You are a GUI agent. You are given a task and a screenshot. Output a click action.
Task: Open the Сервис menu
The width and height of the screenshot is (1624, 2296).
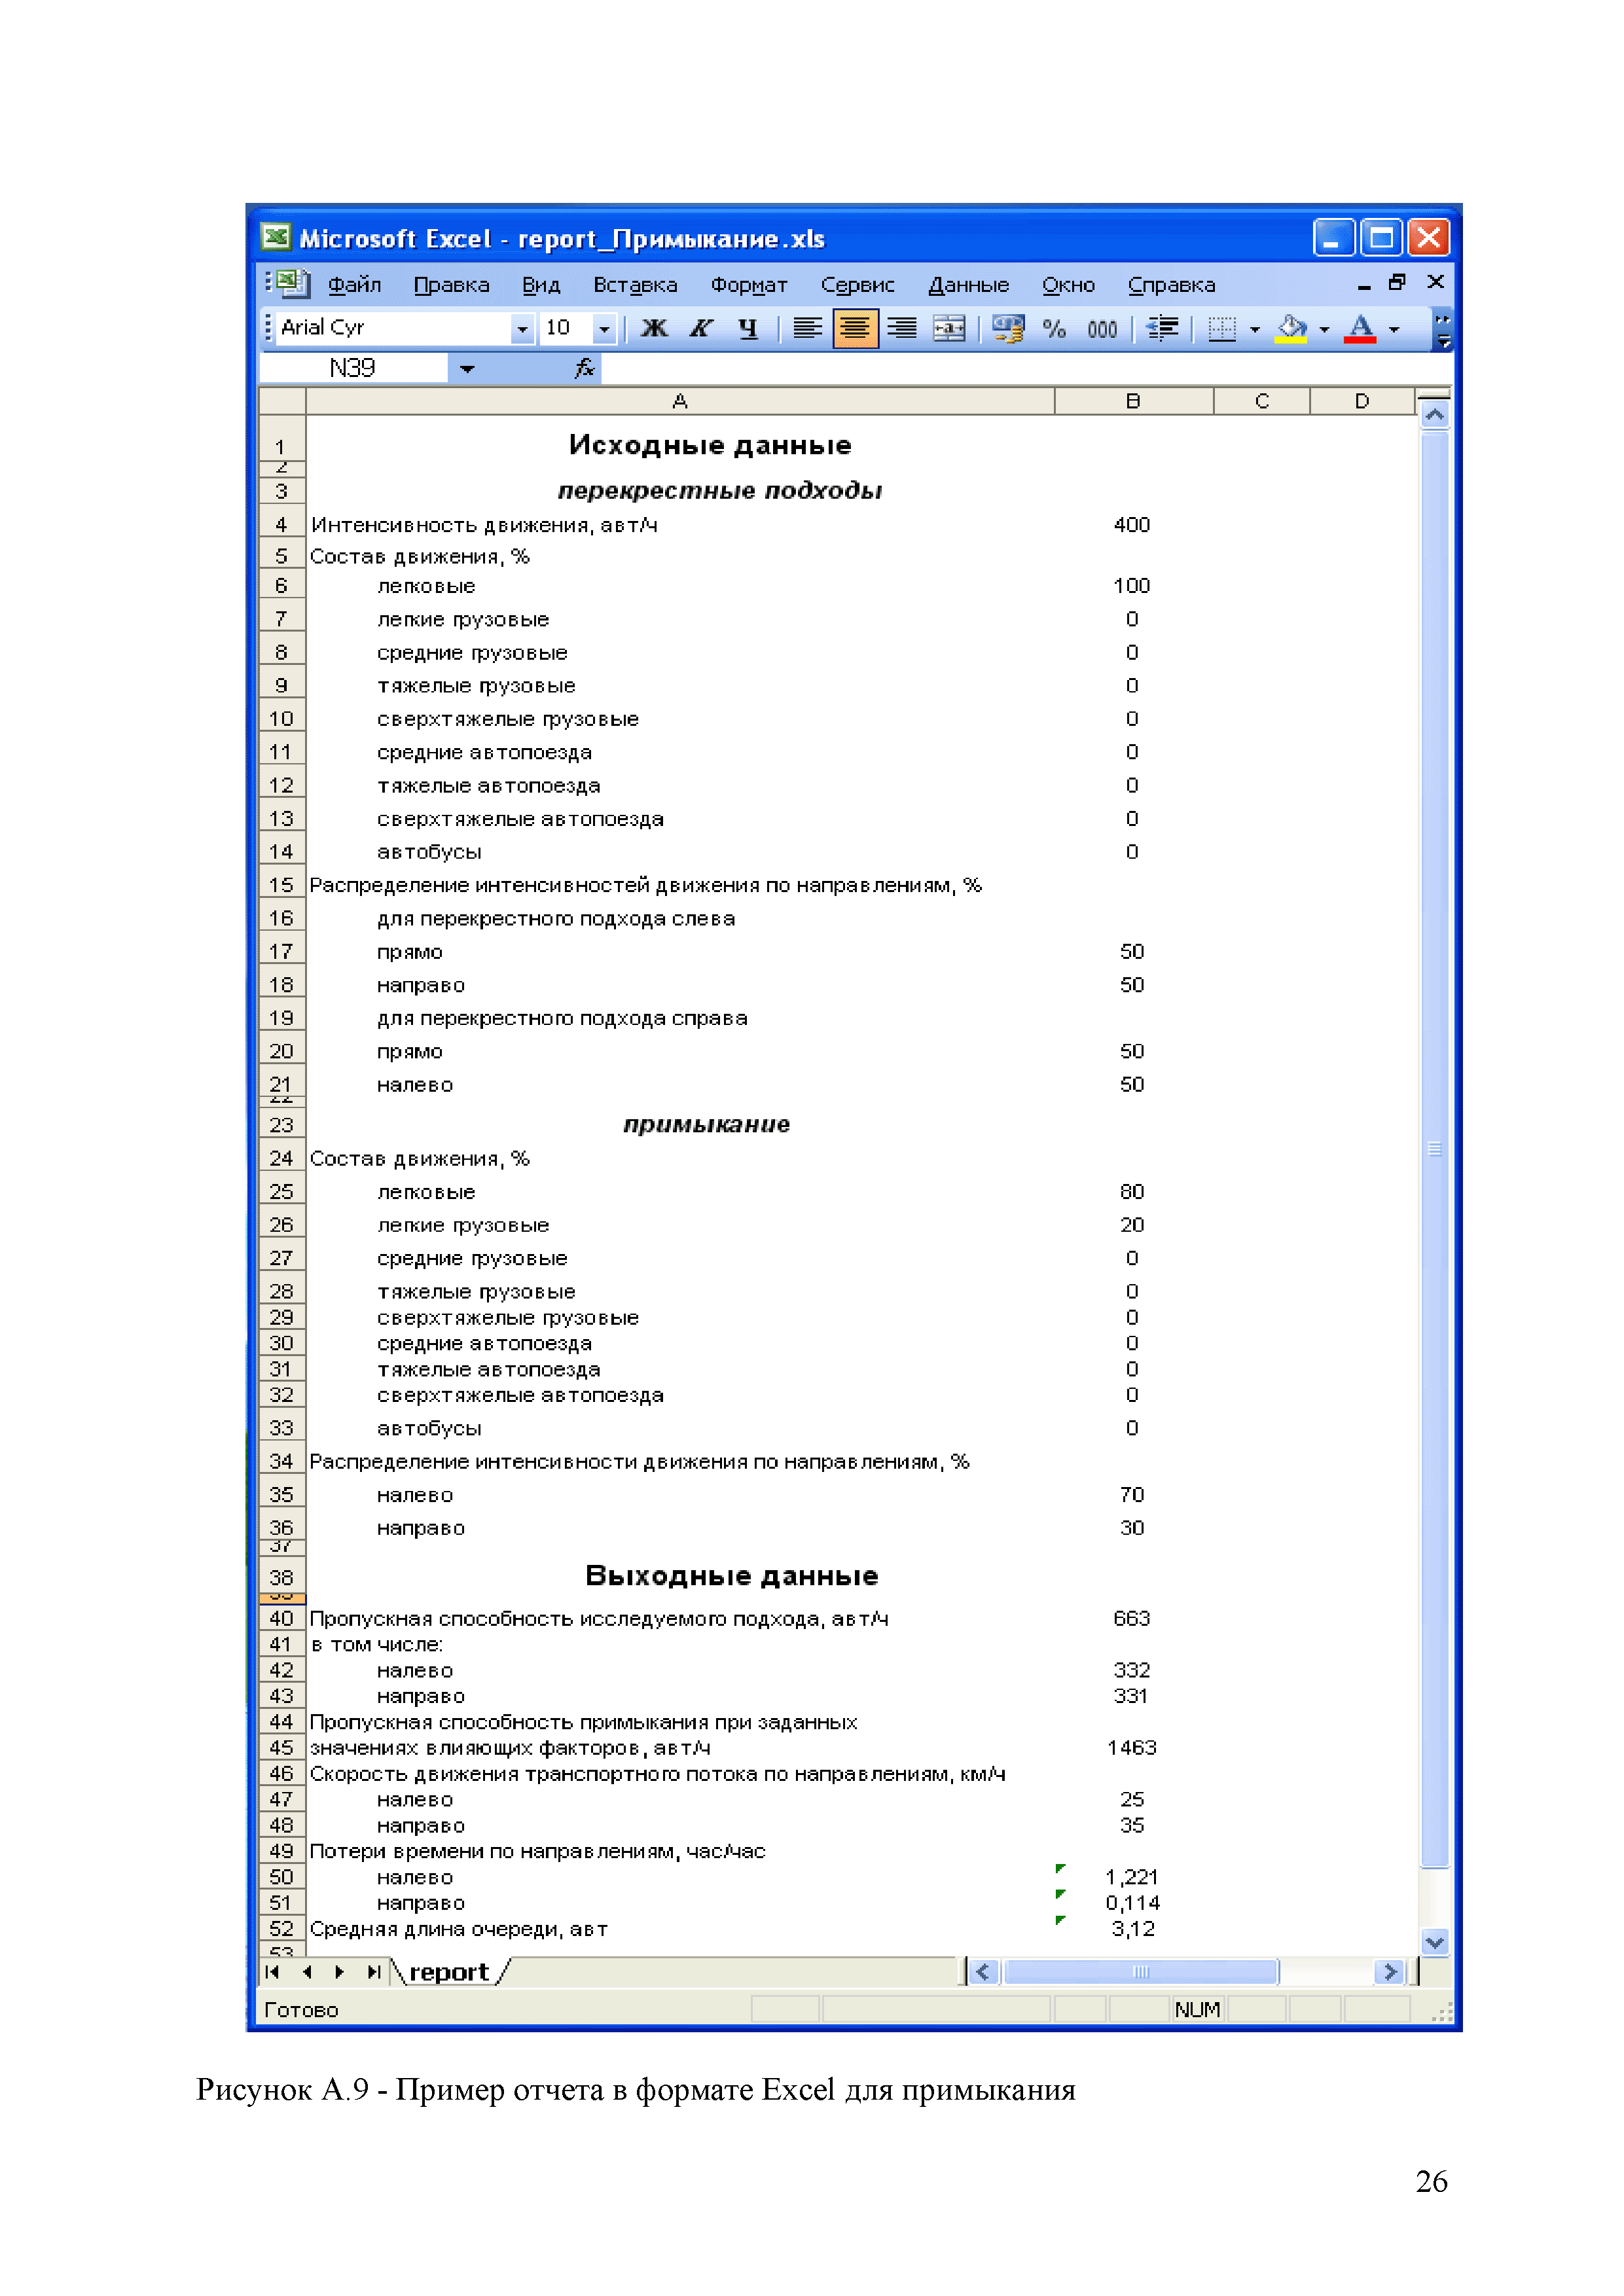857,285
